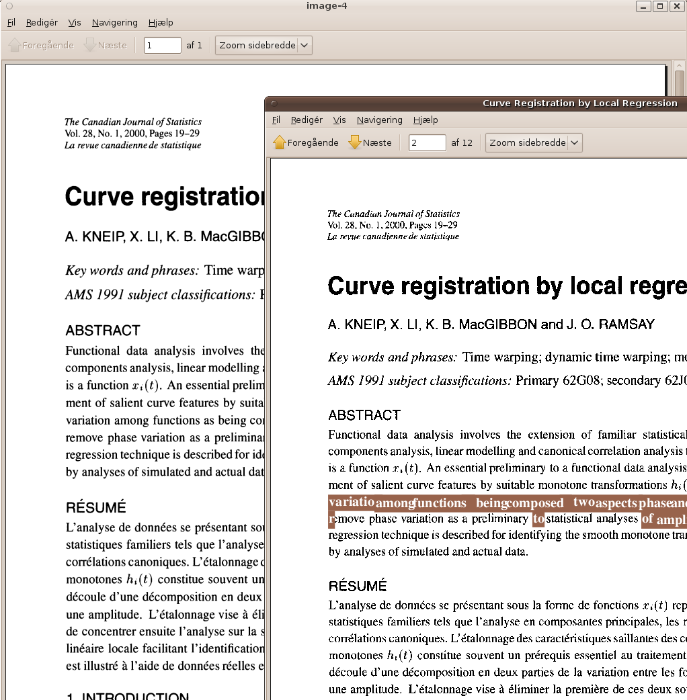Open window menu button of Curve Registration title bar
Viewport: 687px width, 700px height.
pos(274,103)
